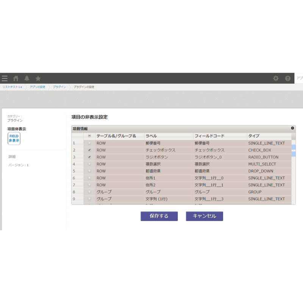Navigate to アプリの設定 via breadcrumb

coord(37,86)
